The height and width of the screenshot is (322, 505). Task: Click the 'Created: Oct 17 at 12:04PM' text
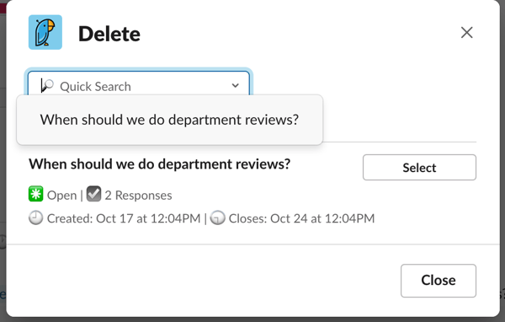[124, 218]
